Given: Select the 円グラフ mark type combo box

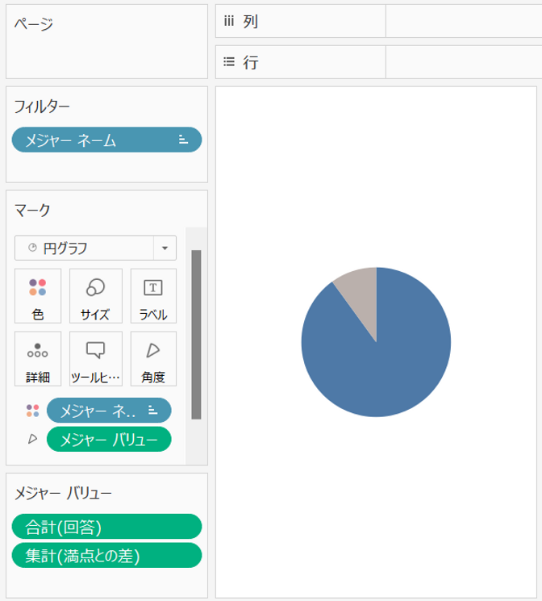Looking at the screenshot, I should [x=95, y=248].
